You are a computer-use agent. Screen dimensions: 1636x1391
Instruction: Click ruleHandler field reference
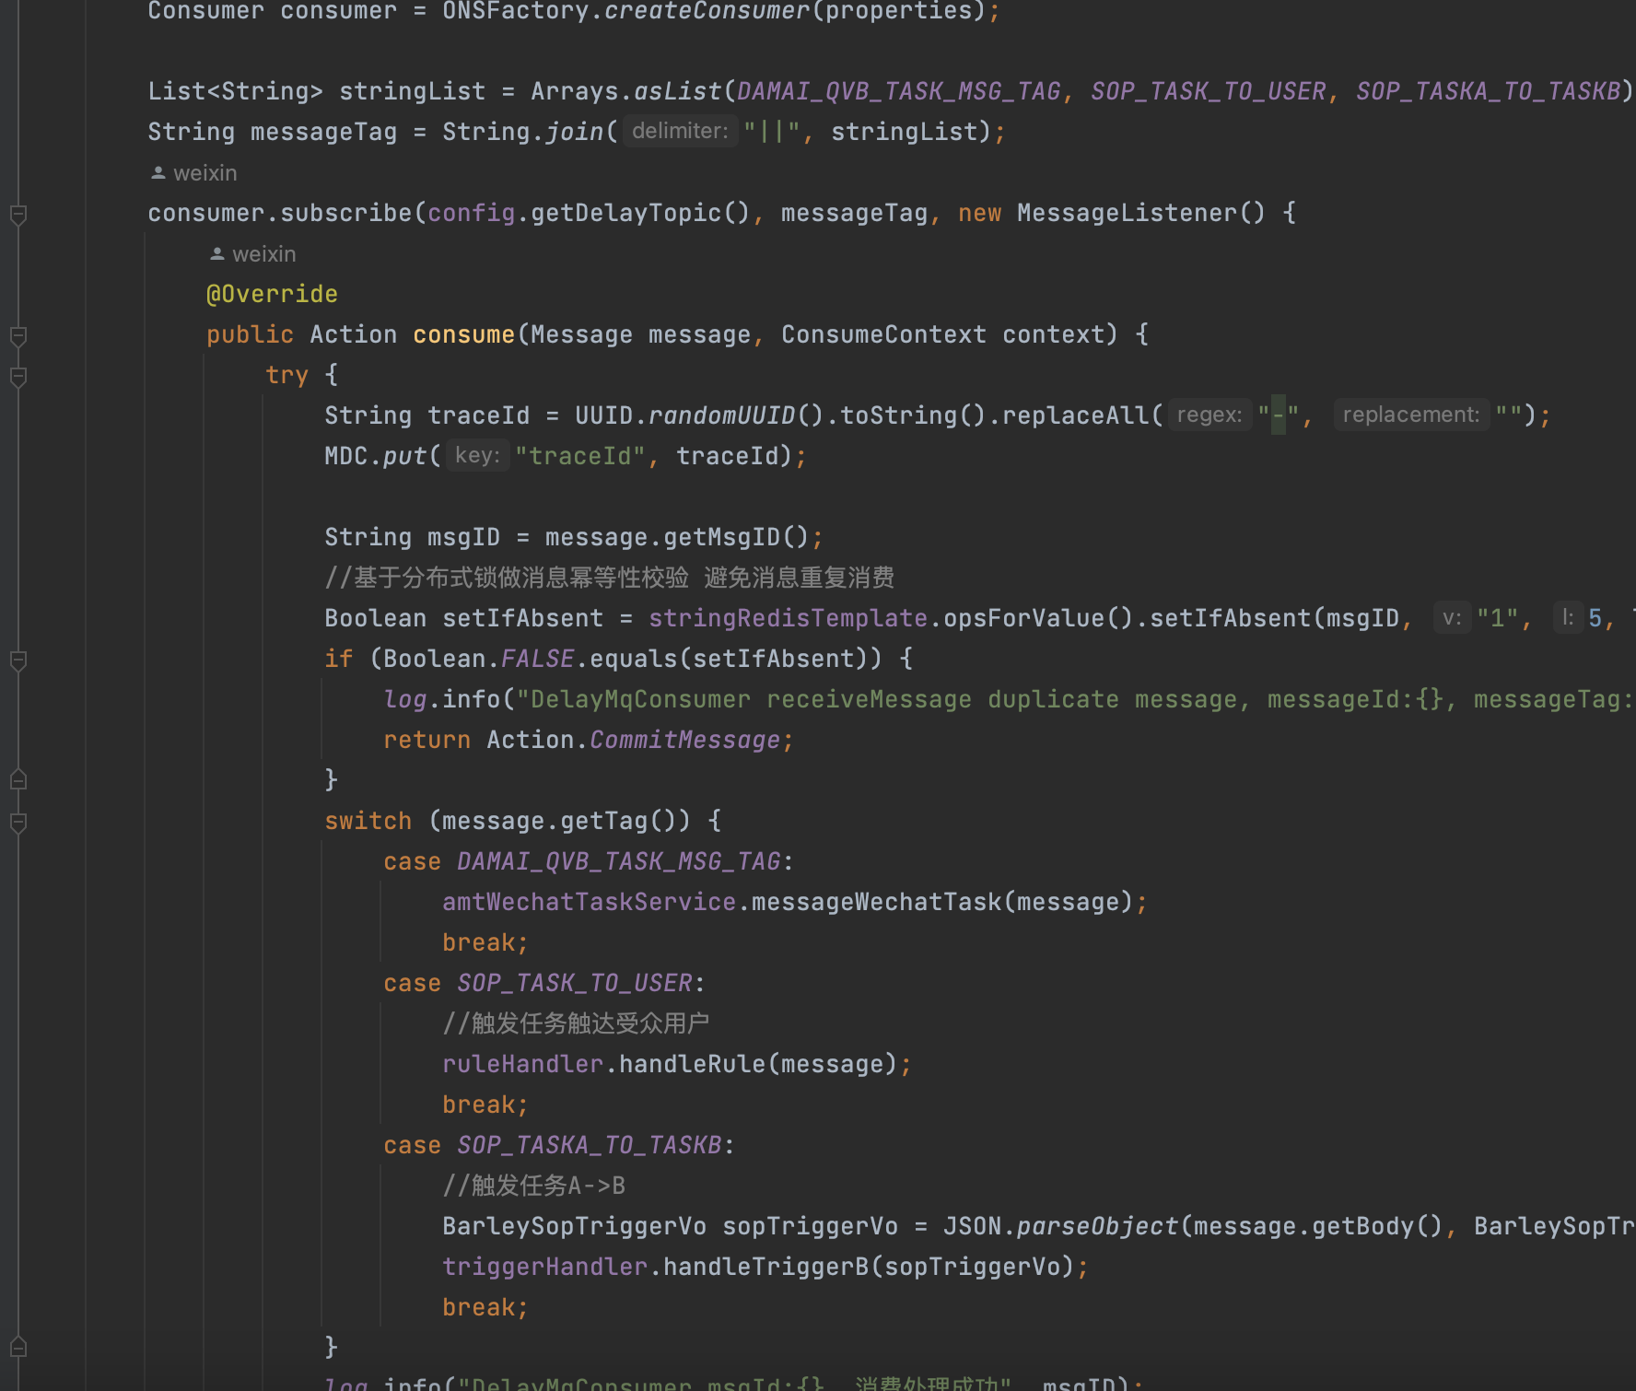tap(523, 1064)
